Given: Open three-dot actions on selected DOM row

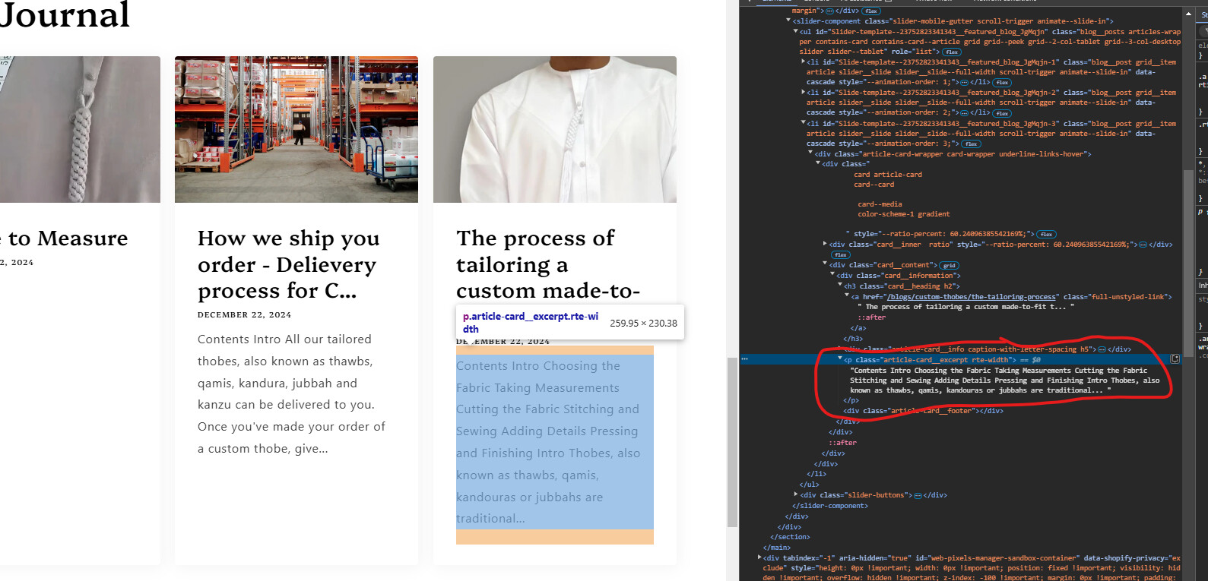Looking at the screenshot, I should (x=745, y=359).
